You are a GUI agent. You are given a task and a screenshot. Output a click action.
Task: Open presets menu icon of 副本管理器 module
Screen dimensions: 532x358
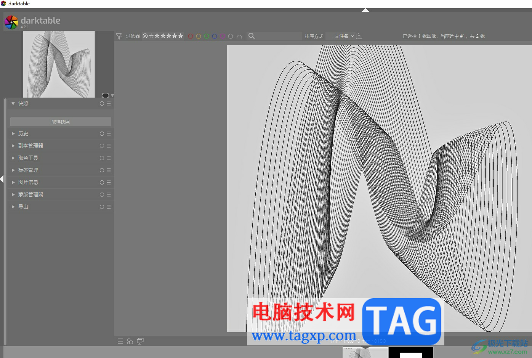pos(109,146)
